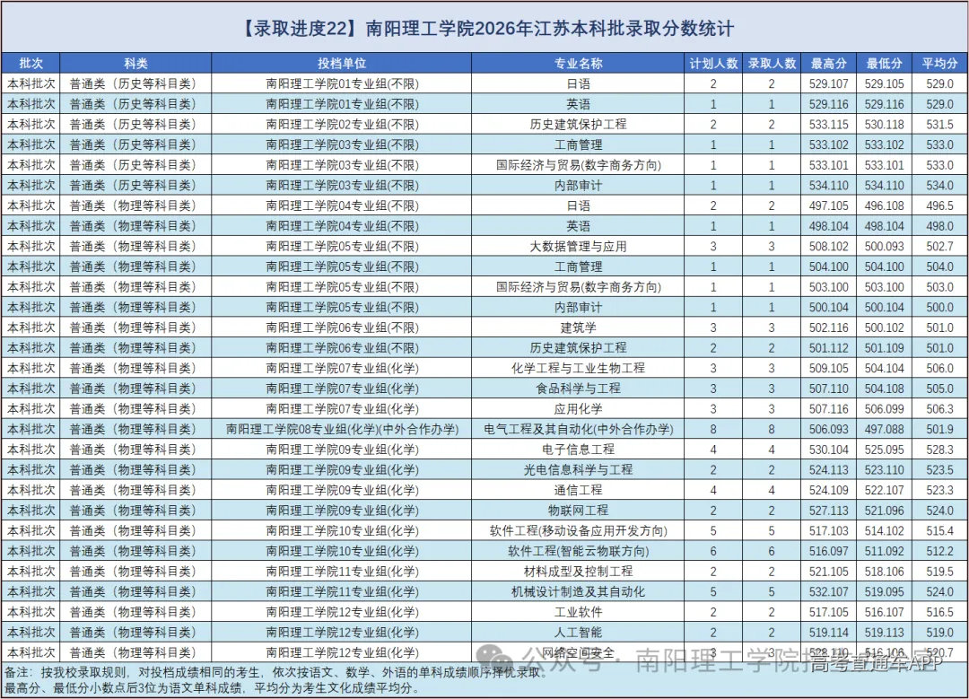Select the major 人工智能
969x699 pixels.
click(x=578, y=633)
